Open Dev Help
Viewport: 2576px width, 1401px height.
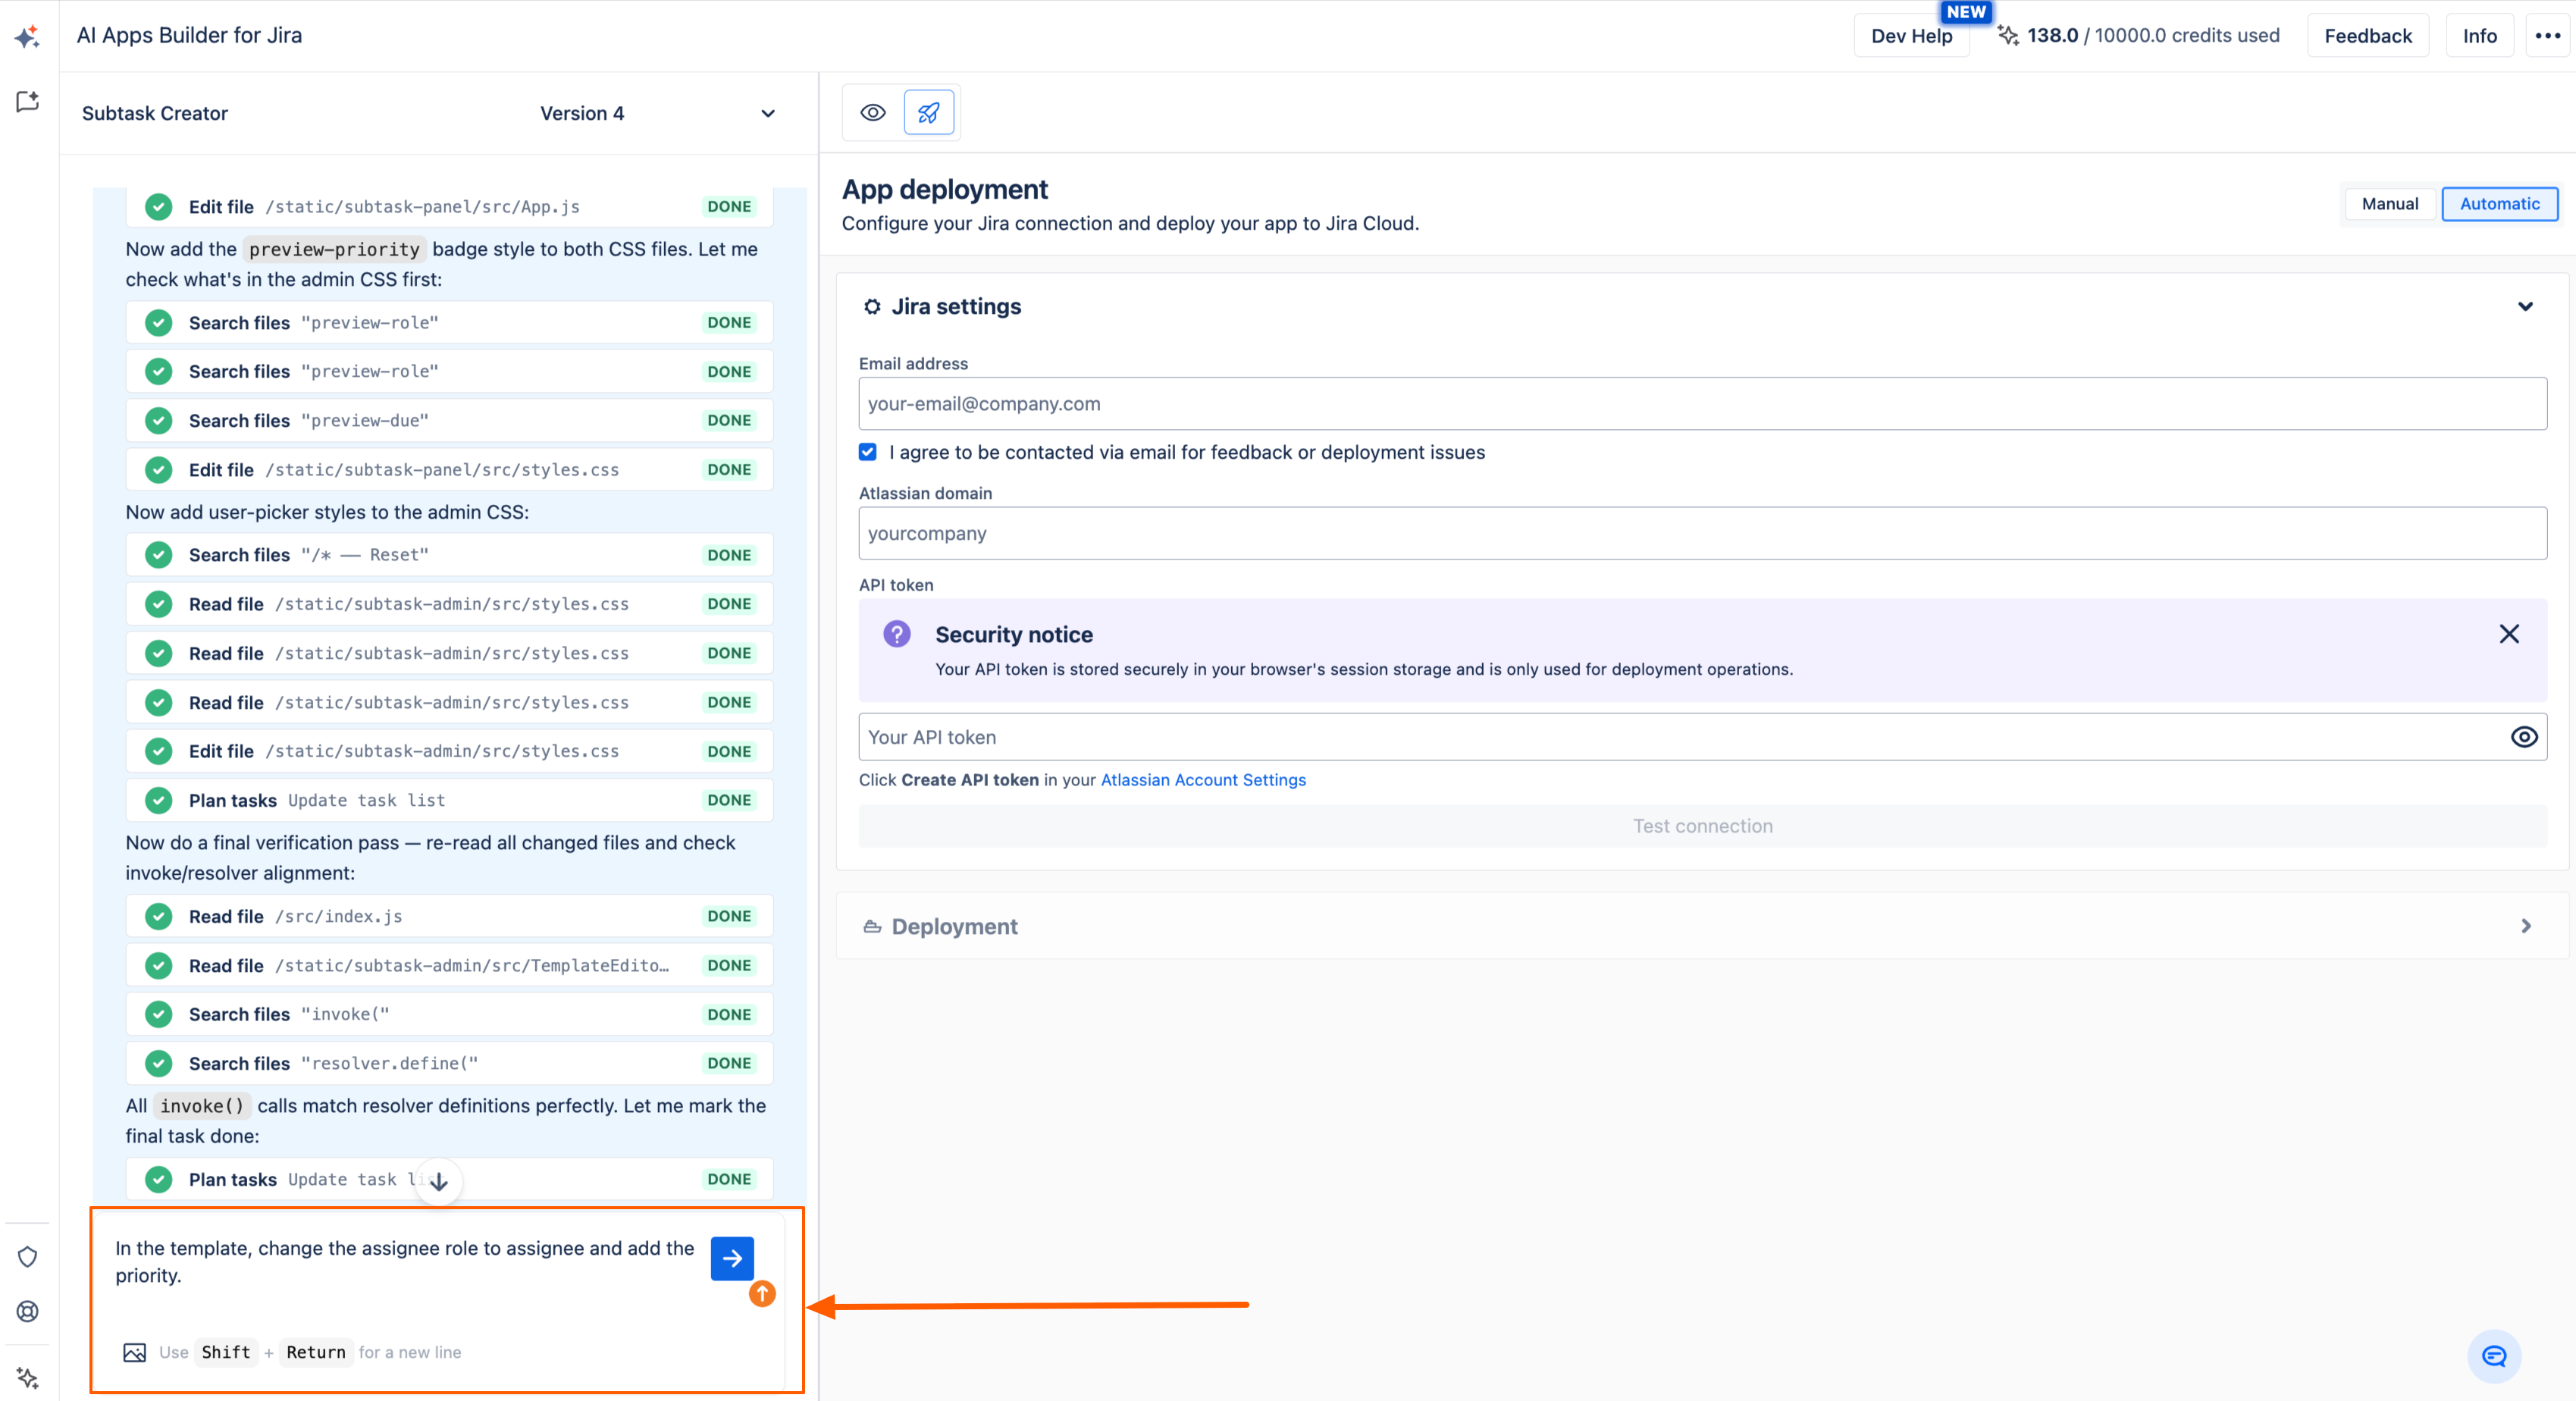click(1911, 36)
